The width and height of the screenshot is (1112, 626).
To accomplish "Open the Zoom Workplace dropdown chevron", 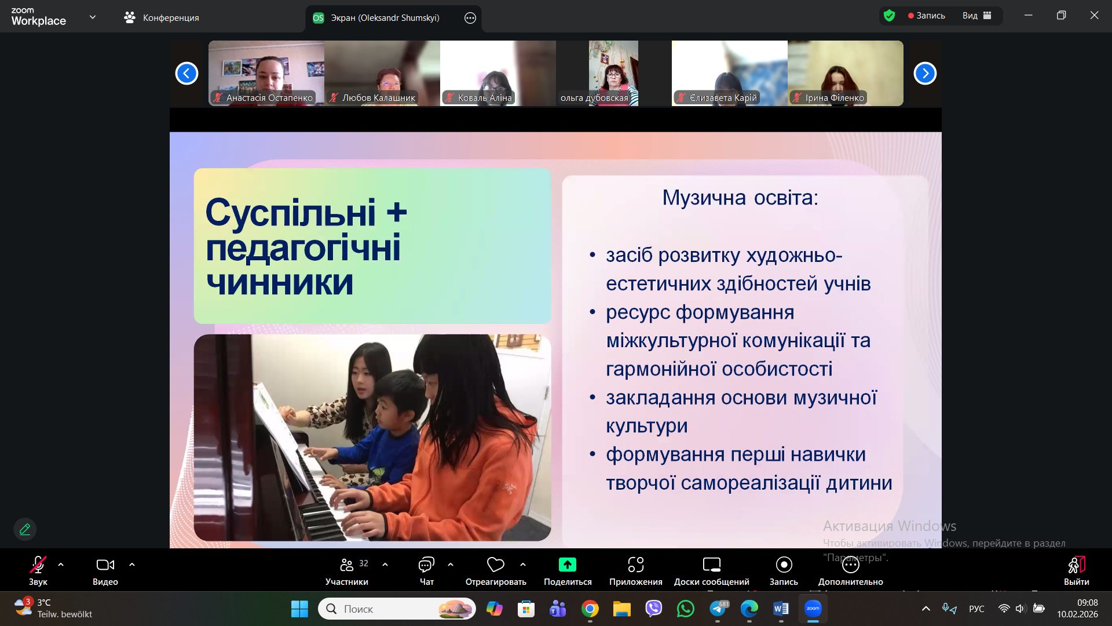I will coord(93,17).
